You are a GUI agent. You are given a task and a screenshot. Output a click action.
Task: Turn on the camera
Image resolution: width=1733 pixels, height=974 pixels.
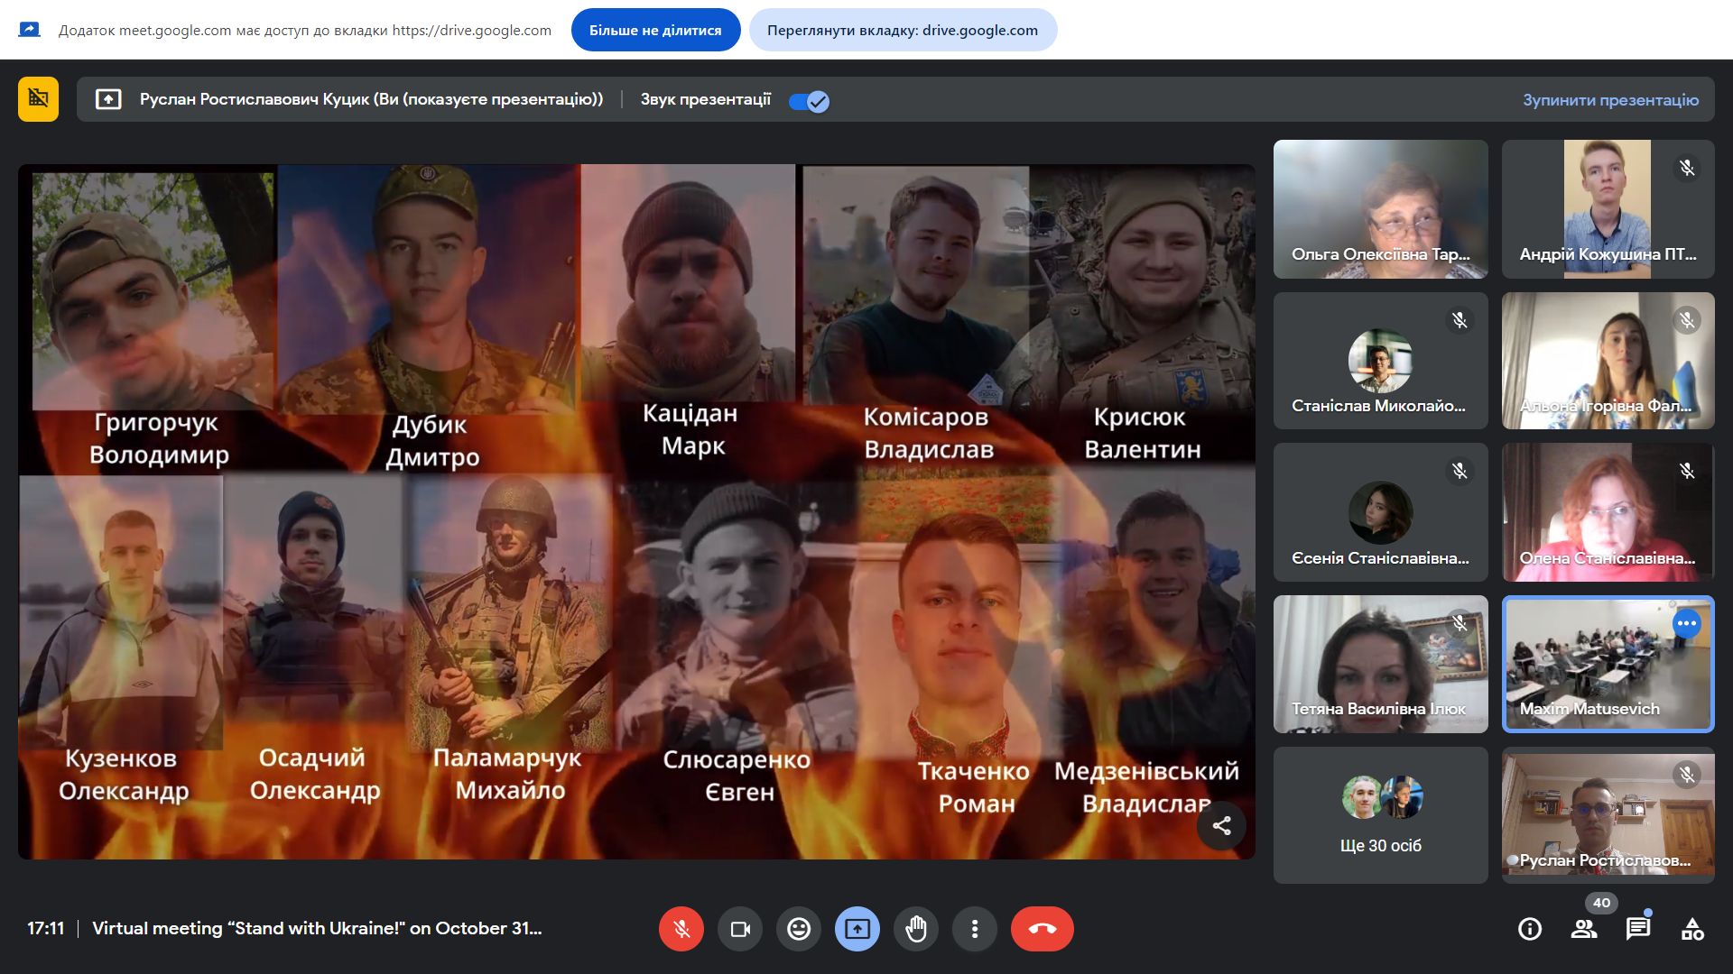pos(740,929)
